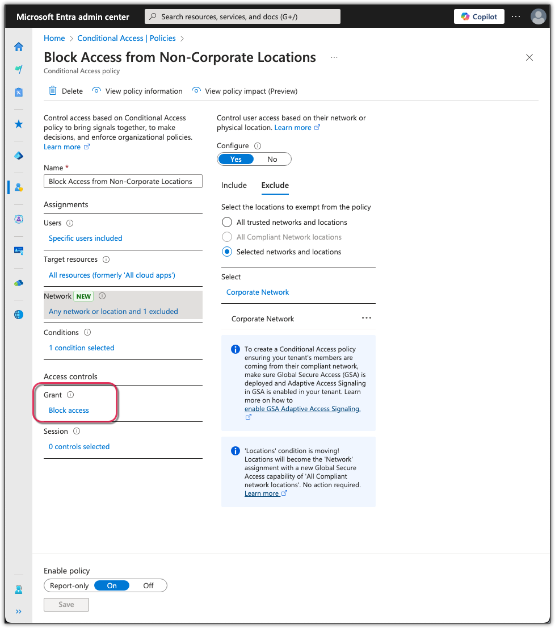Screen dimensions: 555x628
Task: Set Enable policy to Report-only
Action: click(x=69, y=586)
